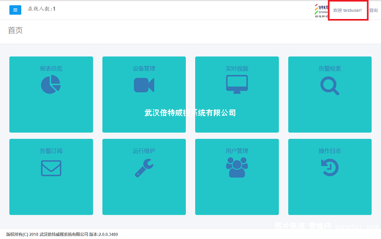The width and height of the screenshot is (381, 239).
Task: Click the magnifying glass icon for 告警检索
Action: pos(330,85)
